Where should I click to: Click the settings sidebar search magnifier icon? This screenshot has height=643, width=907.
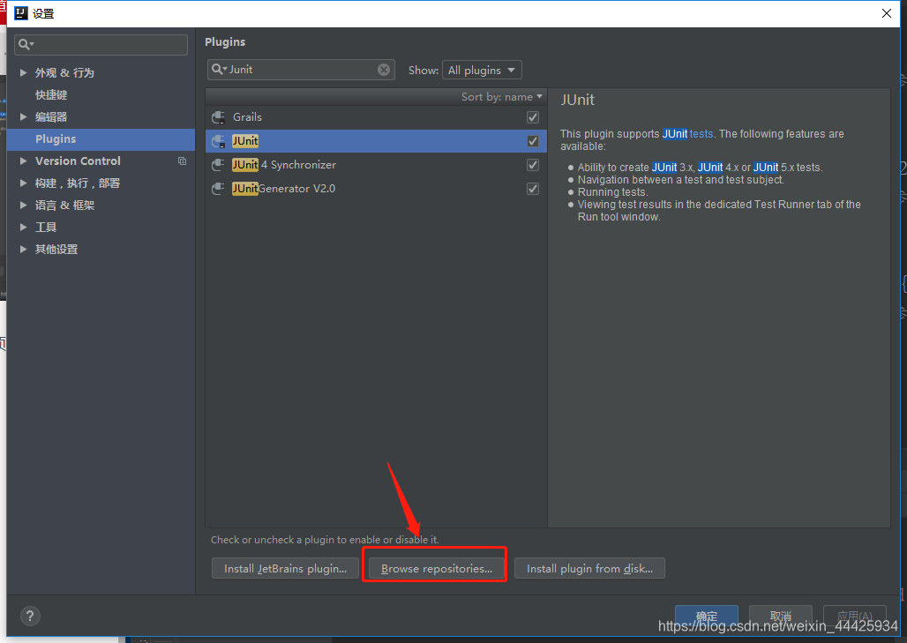click(x=26, y=44)
